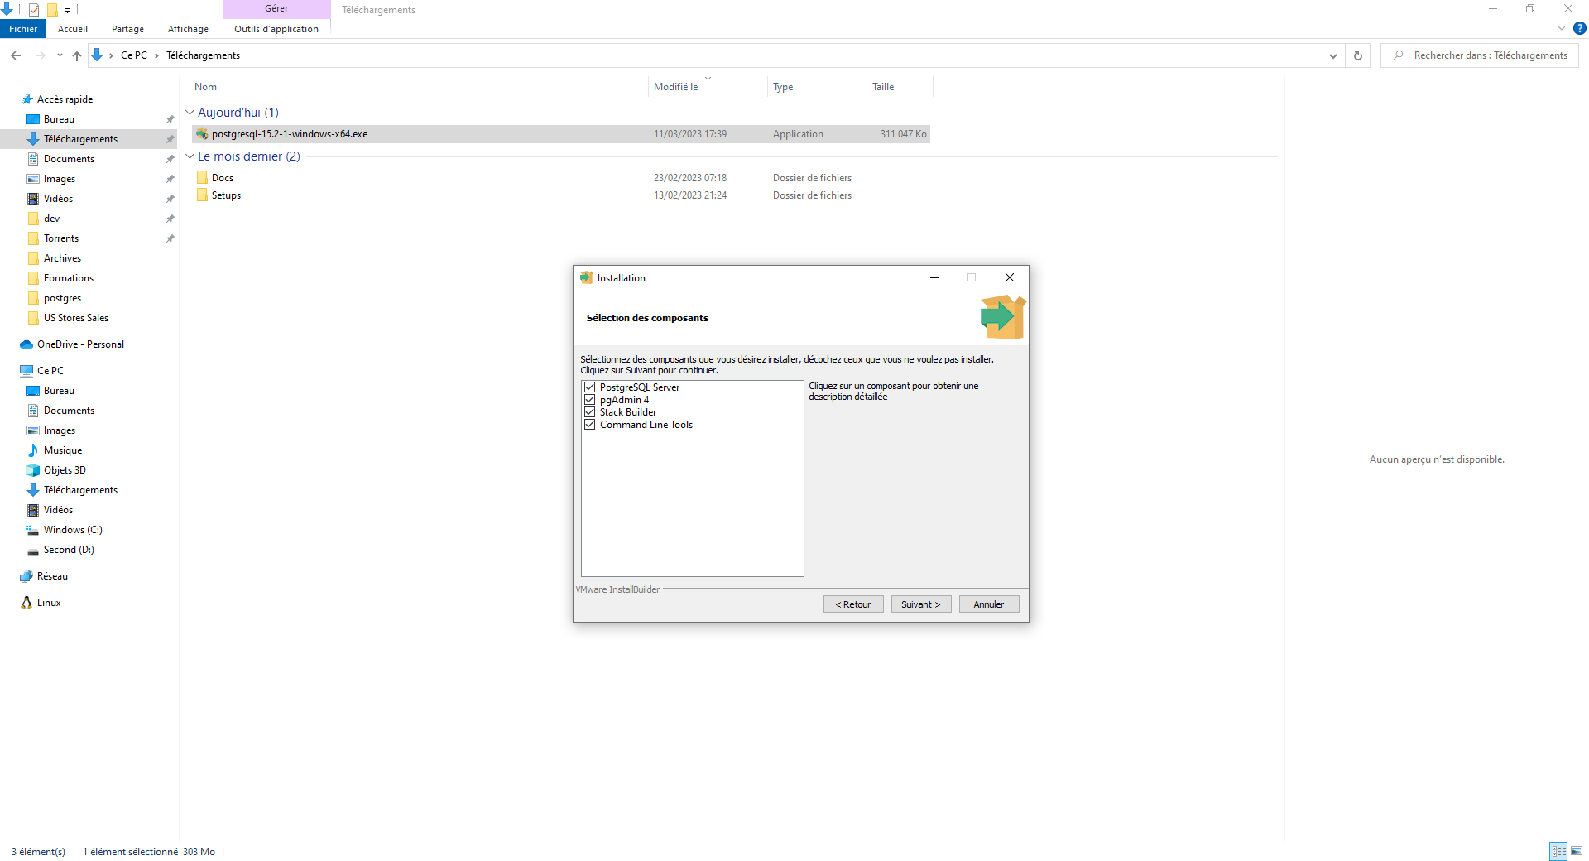Collapse the Le mois dernier group
Screen dimensions: 1589x861
coord(190,156)
